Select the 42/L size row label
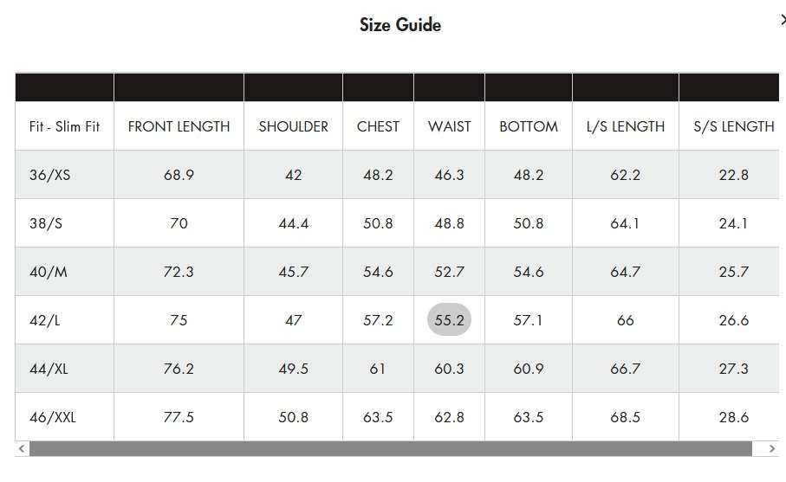The image size is (786, 482). 44,320
